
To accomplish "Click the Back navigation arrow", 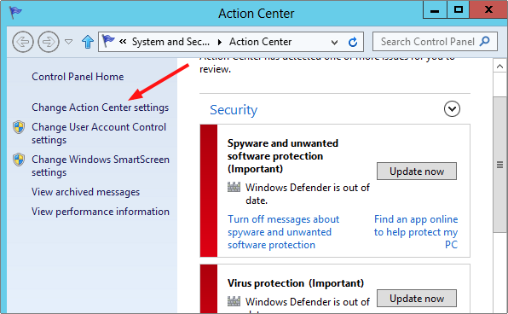I will tap(23, 42).
